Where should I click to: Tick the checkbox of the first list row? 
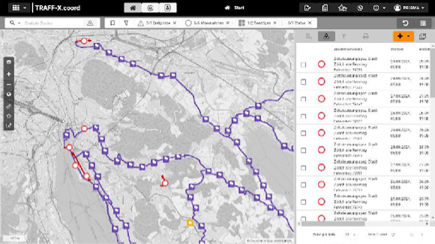[x=303, y=65]
